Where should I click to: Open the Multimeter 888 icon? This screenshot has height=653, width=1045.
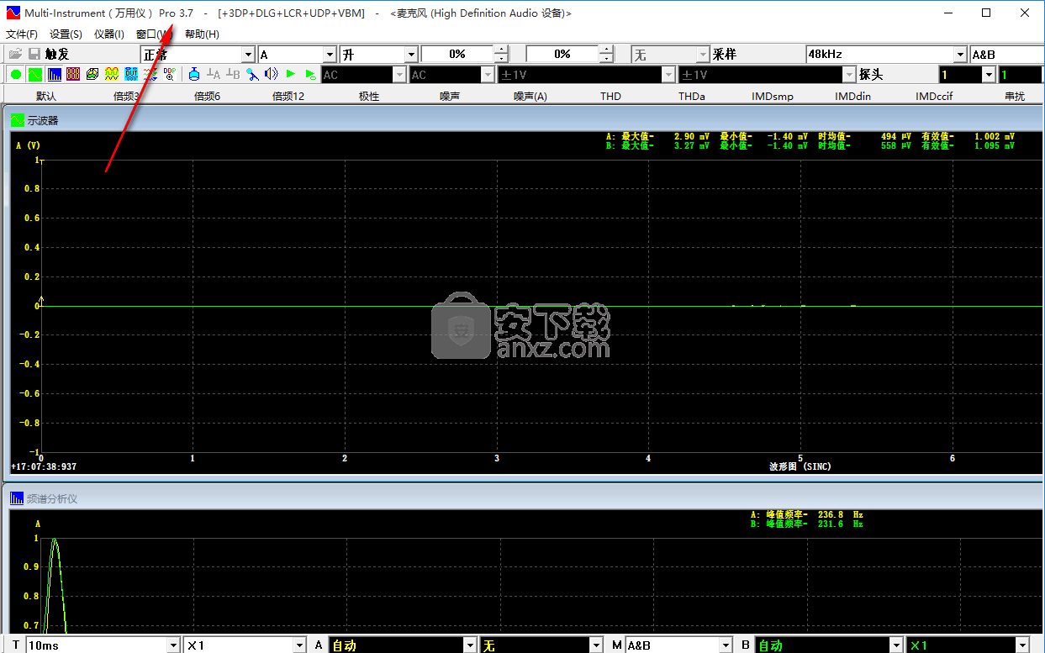pos(73,75)
